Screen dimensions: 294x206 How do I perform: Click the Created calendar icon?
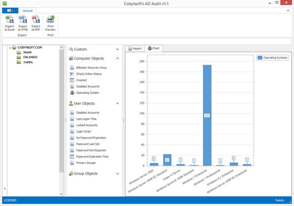coord(72,80)
